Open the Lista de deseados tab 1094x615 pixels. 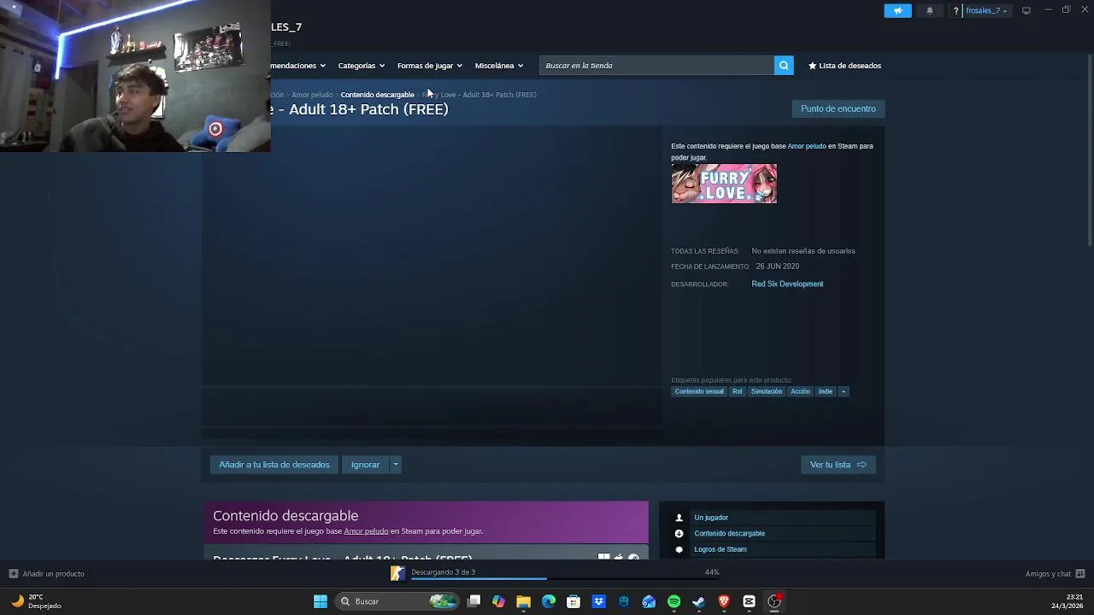[844, 66]
